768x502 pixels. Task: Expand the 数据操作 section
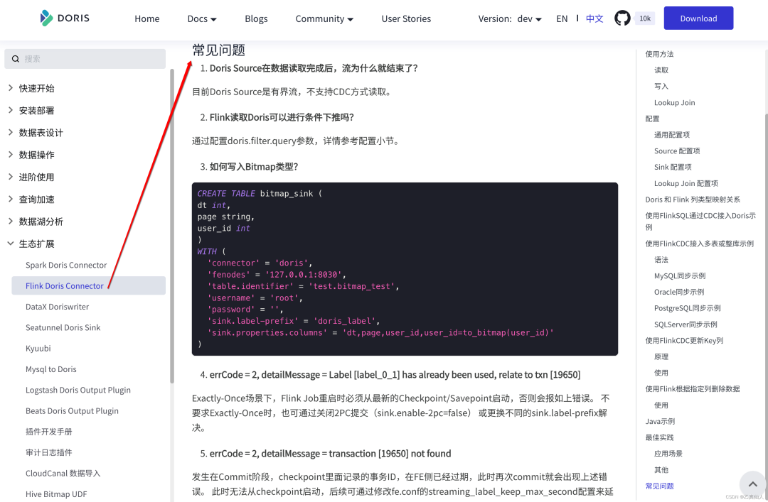point(37,155)
